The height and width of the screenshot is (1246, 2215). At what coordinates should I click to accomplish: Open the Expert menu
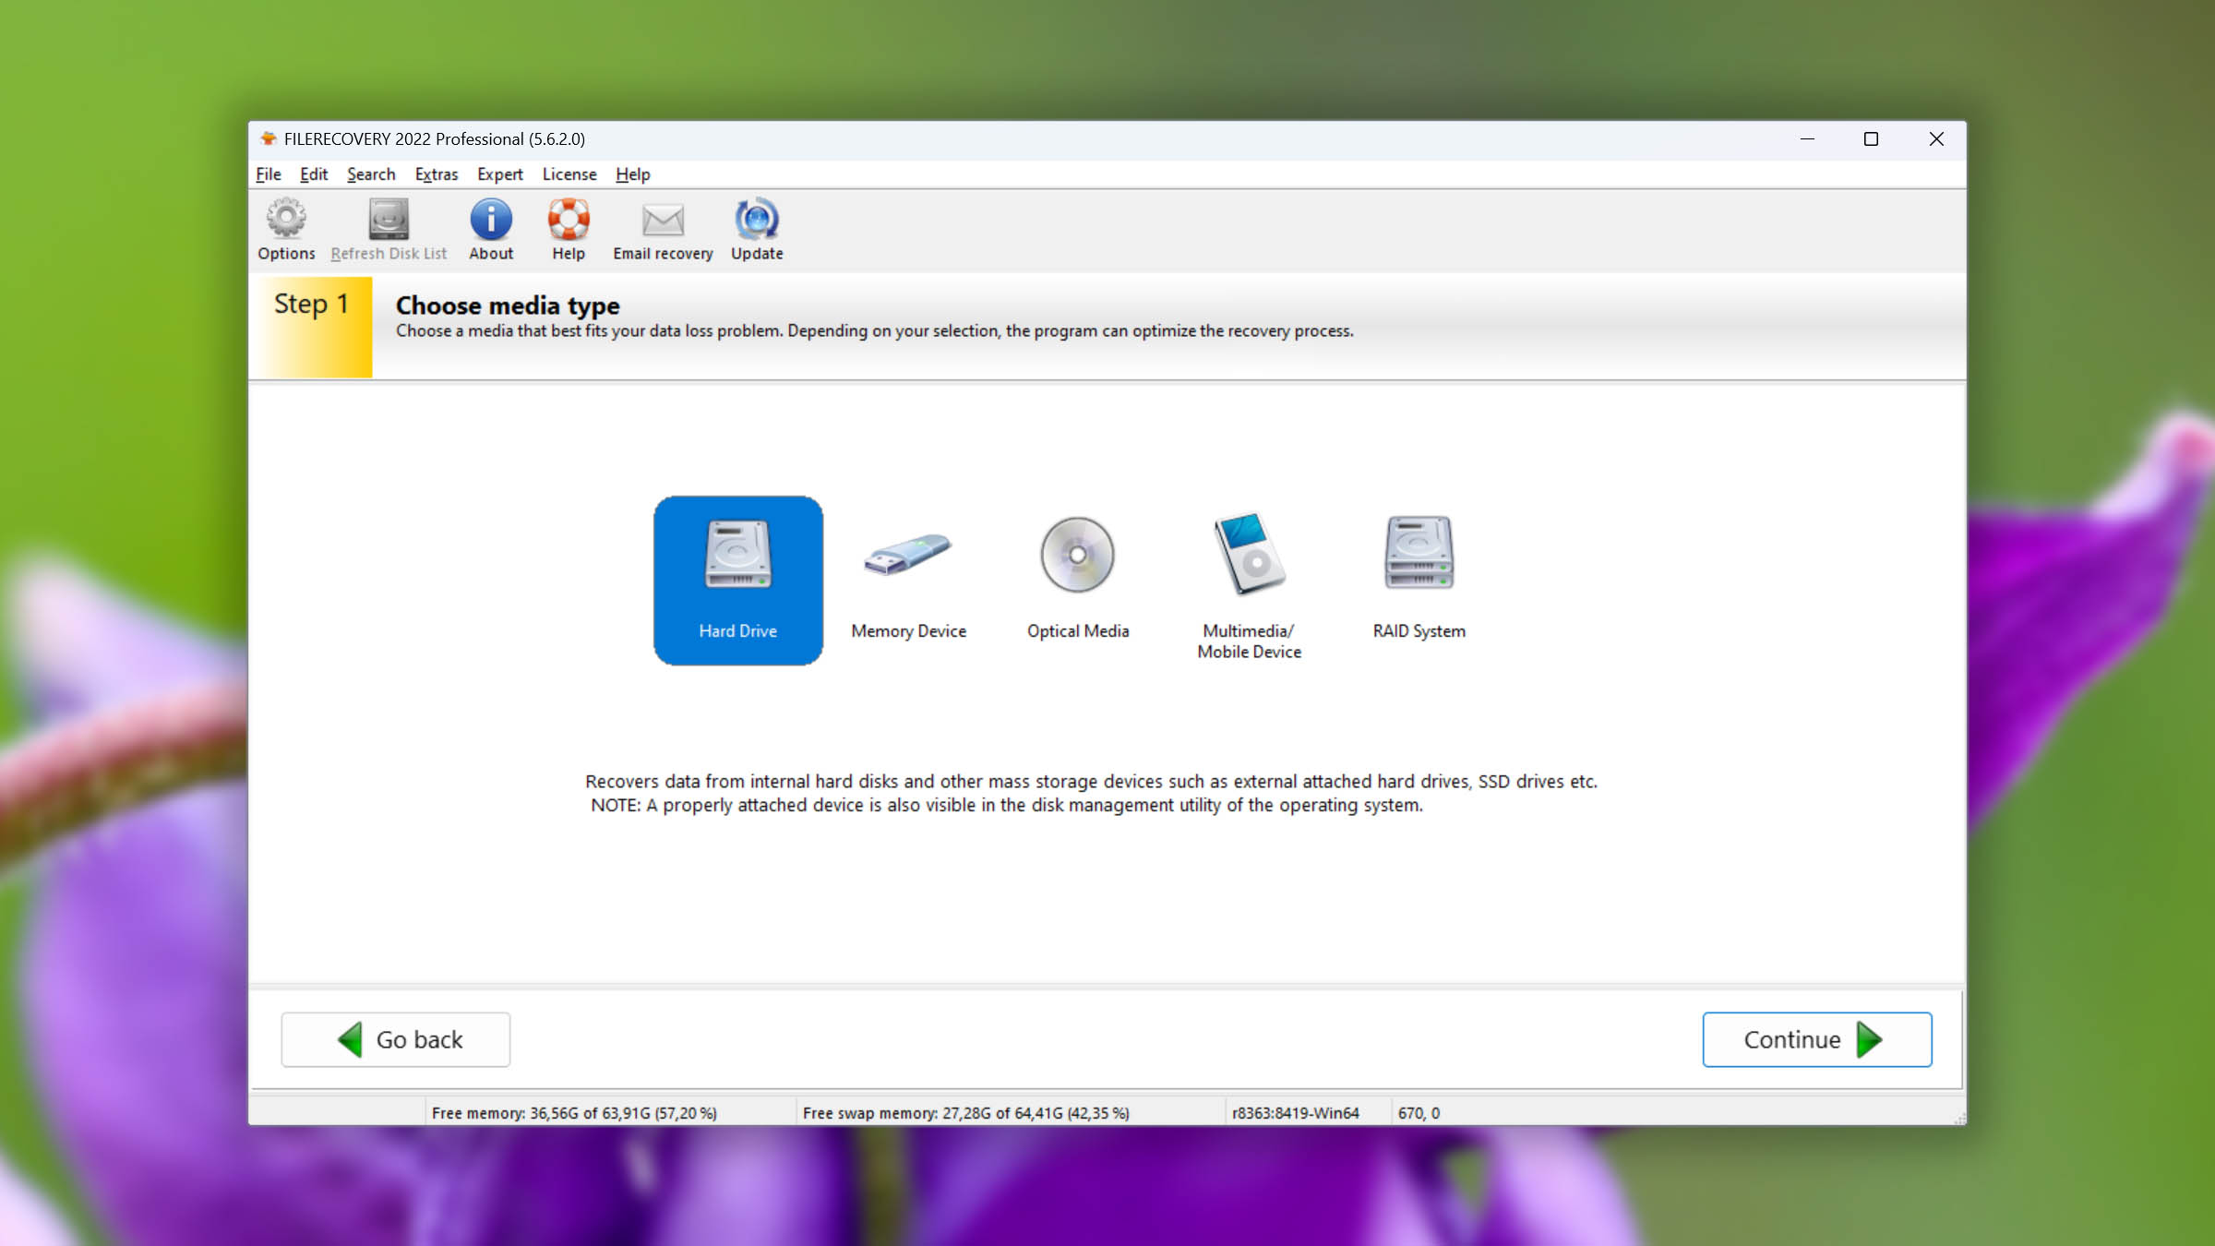click(x=499, y=174)
